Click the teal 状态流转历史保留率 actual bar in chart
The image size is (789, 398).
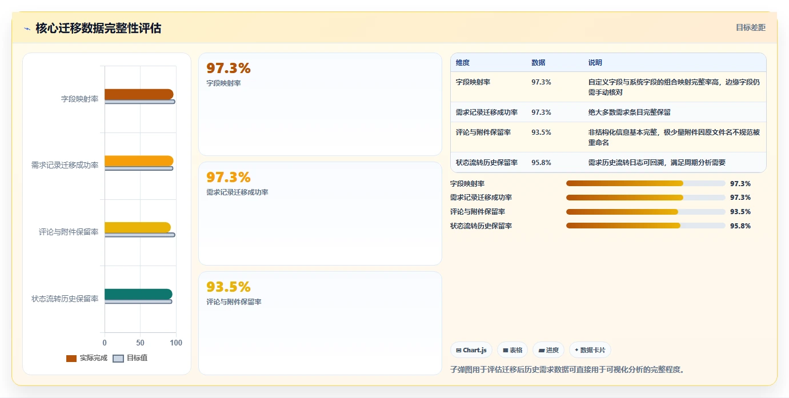(x=138, y=294)
